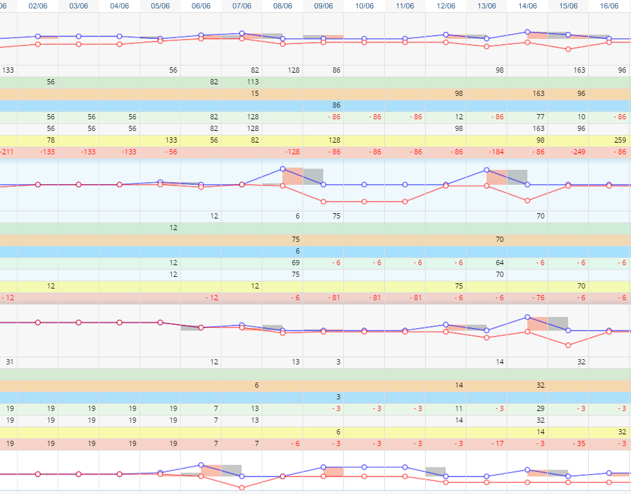Select the 11/06 date column header

(x=405, y=6)
